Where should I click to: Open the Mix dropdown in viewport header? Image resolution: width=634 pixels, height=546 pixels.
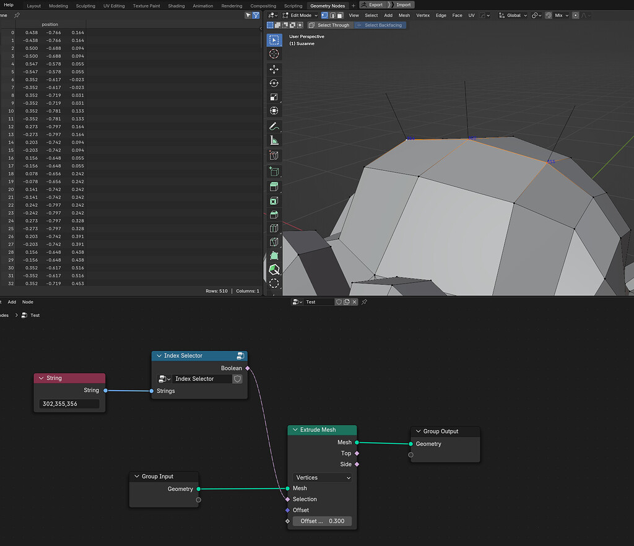click(562, 15)
